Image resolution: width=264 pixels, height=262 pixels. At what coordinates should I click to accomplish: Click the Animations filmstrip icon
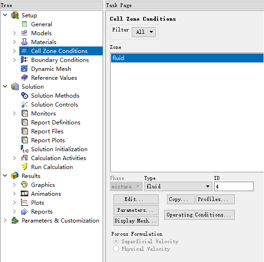click(x=24, y=193)
